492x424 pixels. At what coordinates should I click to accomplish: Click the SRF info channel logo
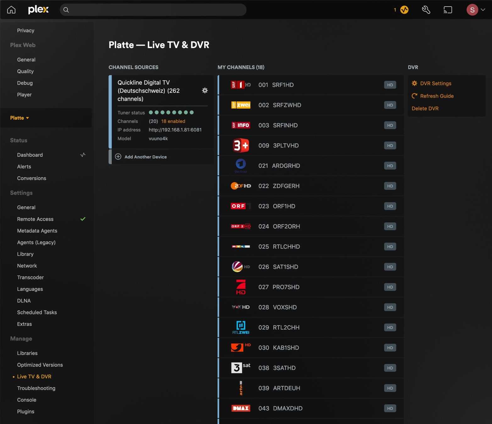click(x=241, y=125)
